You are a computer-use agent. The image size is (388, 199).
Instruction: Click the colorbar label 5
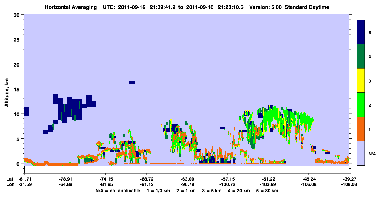coord(370,32)
